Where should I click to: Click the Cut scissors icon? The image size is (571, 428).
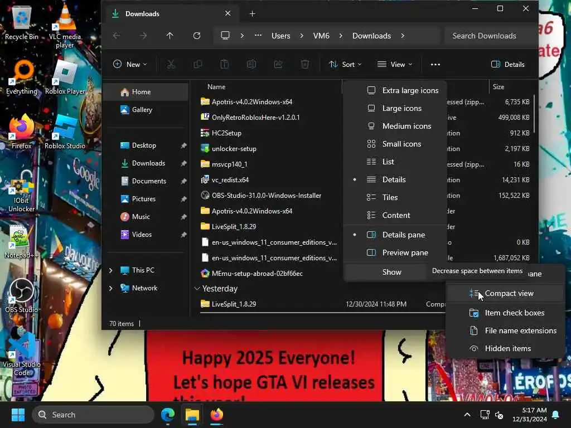coord(171,65)
